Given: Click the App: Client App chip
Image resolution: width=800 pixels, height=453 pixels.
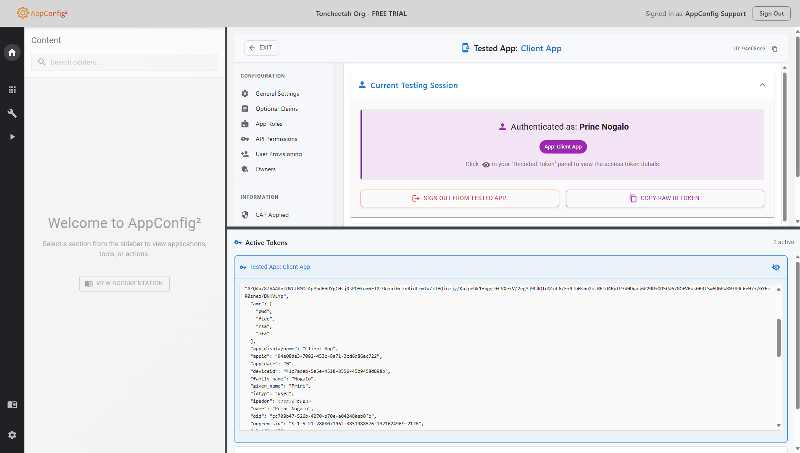Looking at the screenshot, I should 563,147.
